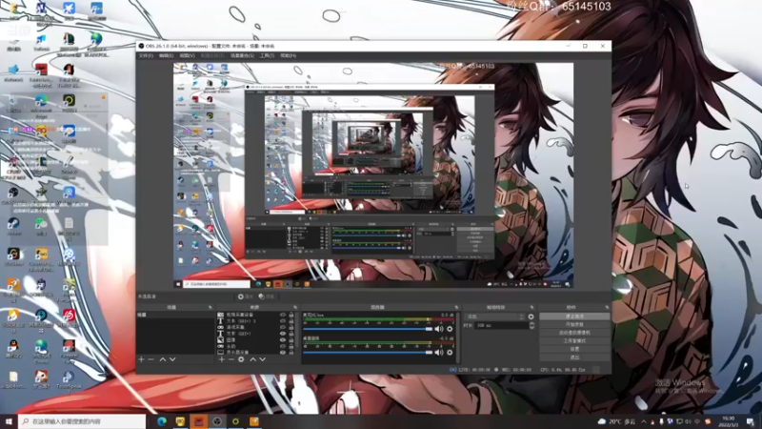Lock the 视频采集设备 source
Screen dimensions: 762x429
291,316
